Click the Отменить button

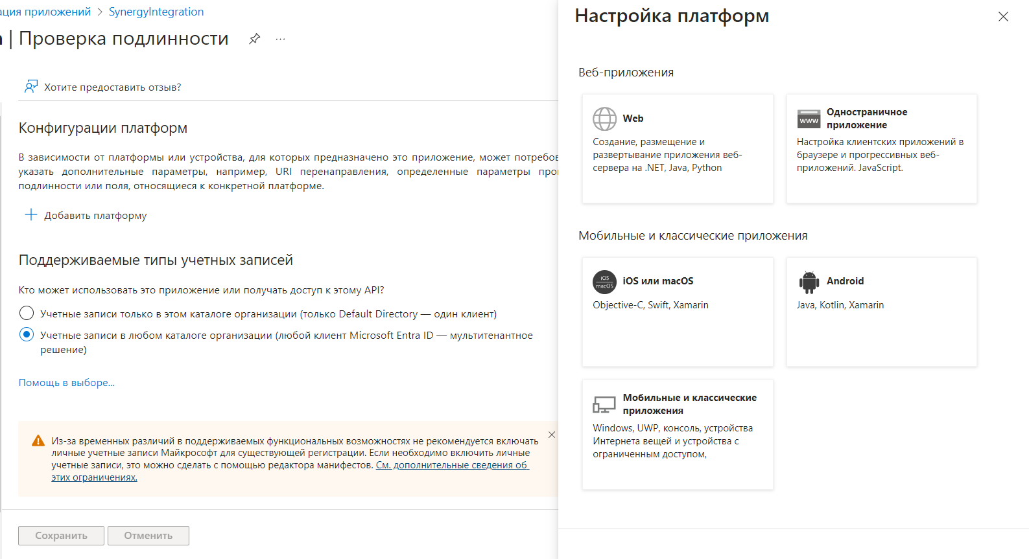pos(148,536)
